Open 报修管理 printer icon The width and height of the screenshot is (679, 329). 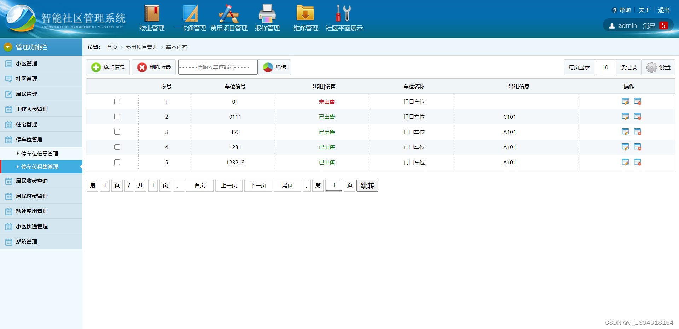(x=267, y=13)
